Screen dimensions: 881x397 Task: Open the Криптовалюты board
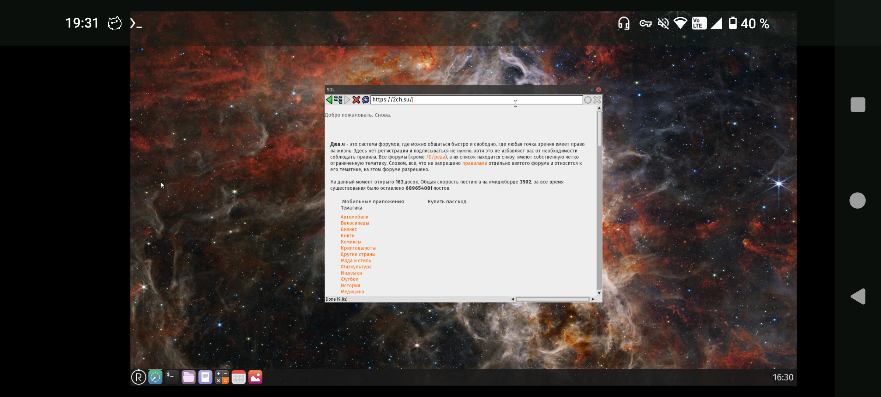[x=358, y=248]
